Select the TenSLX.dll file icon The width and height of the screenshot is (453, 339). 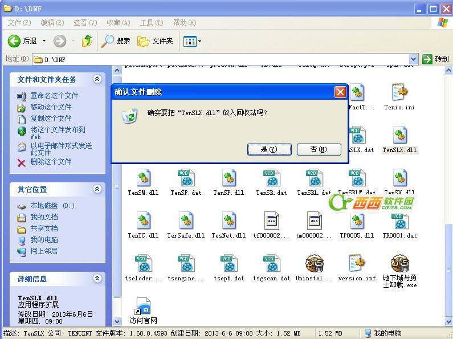click(400, 135)
